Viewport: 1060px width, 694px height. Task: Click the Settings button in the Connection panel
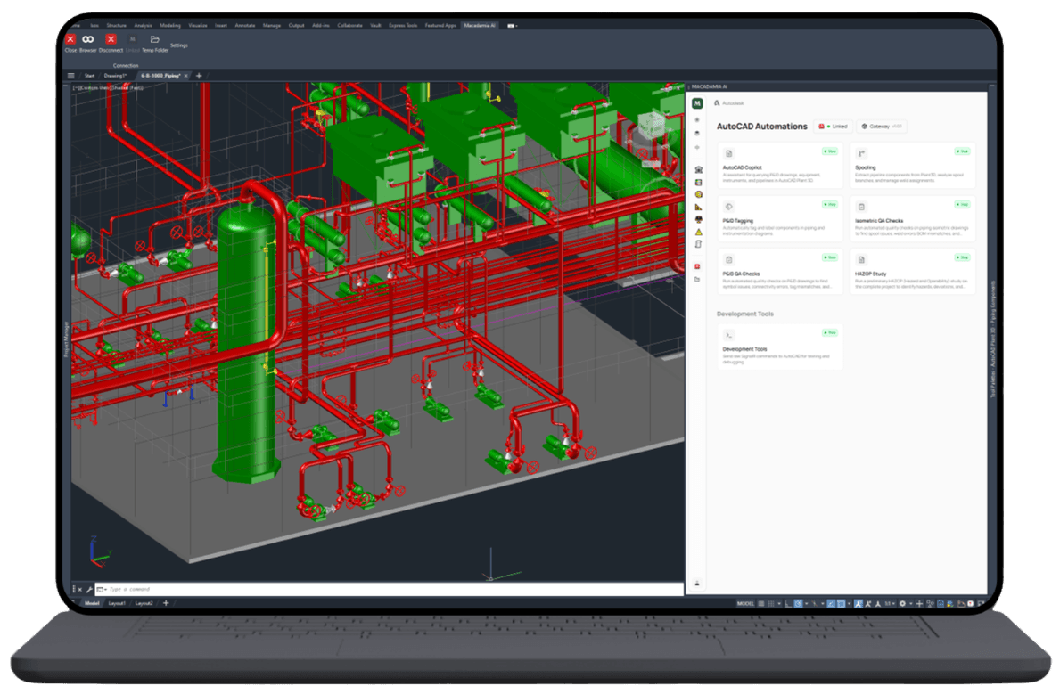178,45
